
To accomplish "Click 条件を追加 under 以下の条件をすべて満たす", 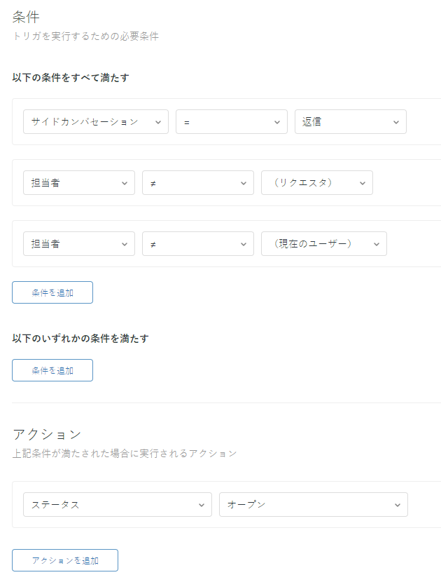I will click(x=52, y=292).
